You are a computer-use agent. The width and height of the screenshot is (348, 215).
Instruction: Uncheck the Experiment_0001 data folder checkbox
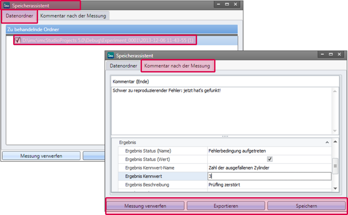(18, 40)
